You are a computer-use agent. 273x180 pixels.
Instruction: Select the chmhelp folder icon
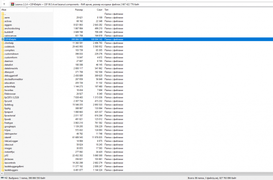2,43
